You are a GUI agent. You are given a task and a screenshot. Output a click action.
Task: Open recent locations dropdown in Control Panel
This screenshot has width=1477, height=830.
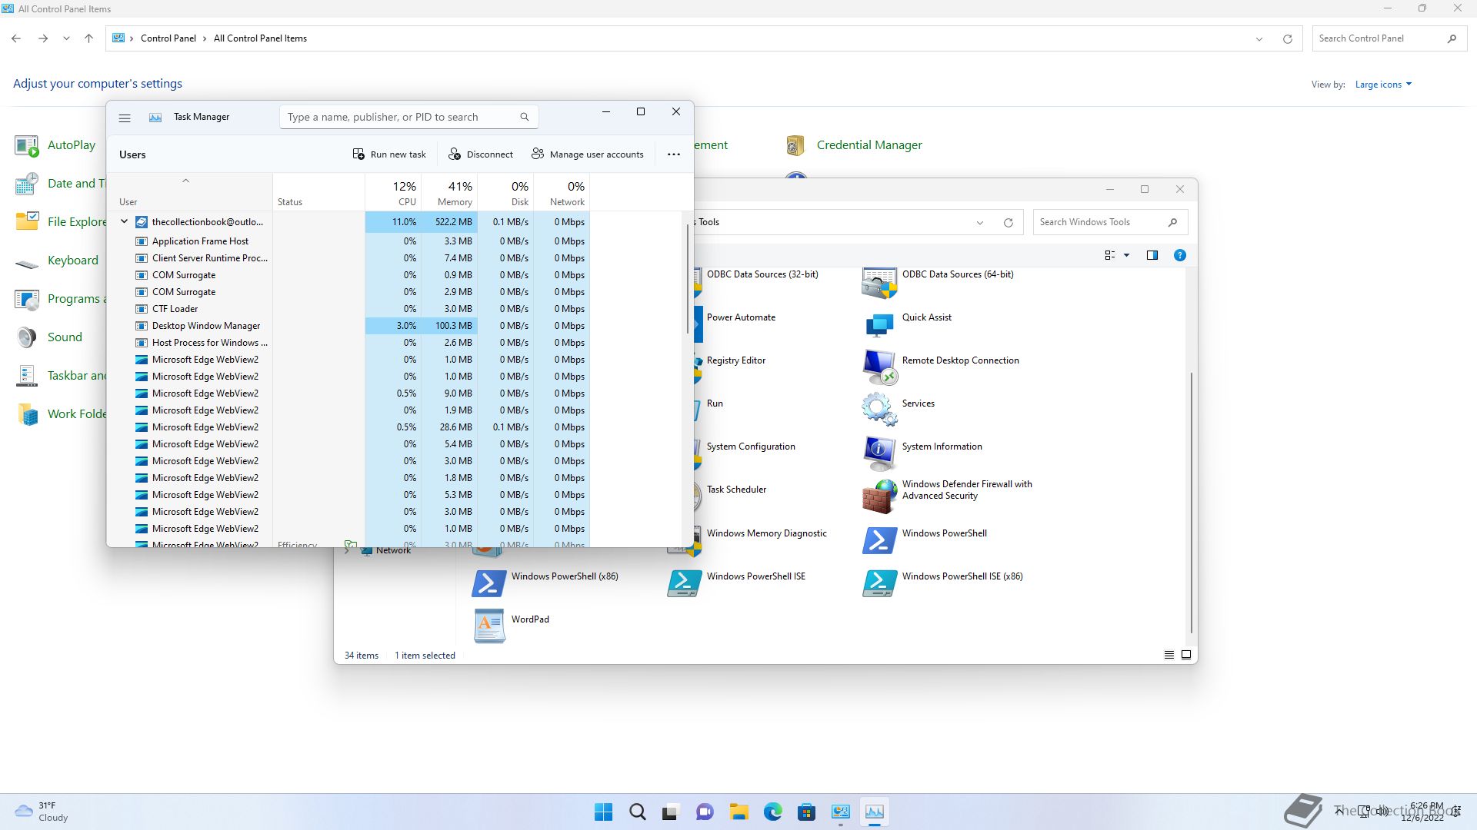point(66,38)
